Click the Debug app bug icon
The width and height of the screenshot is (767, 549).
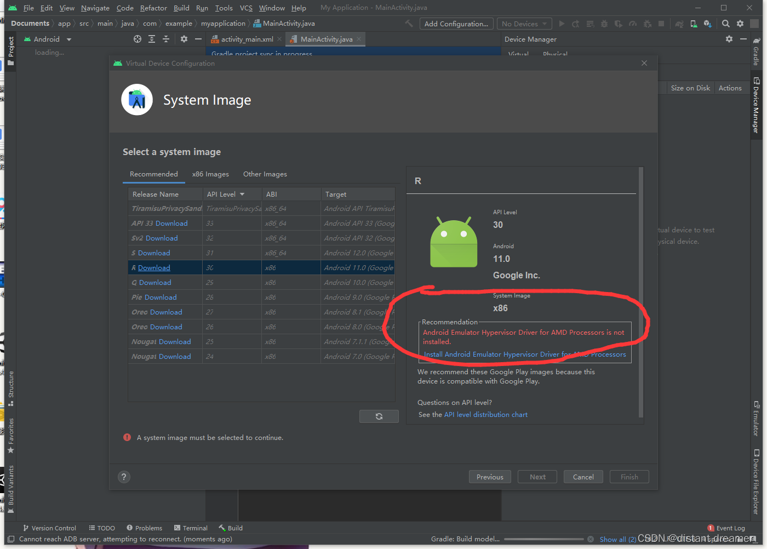tap(604, 24)
